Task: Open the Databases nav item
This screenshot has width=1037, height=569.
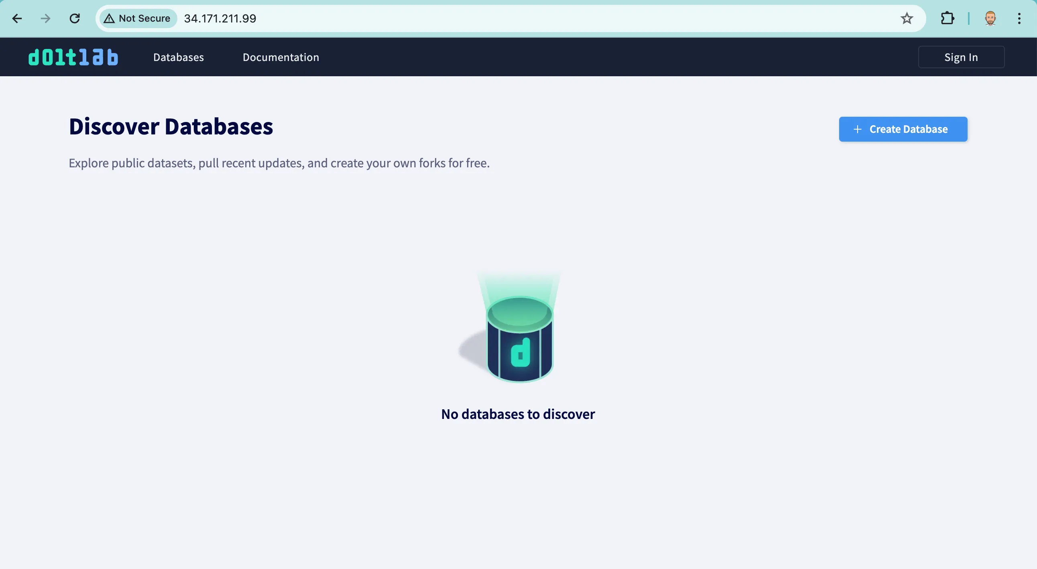Action: pos(178,57)
